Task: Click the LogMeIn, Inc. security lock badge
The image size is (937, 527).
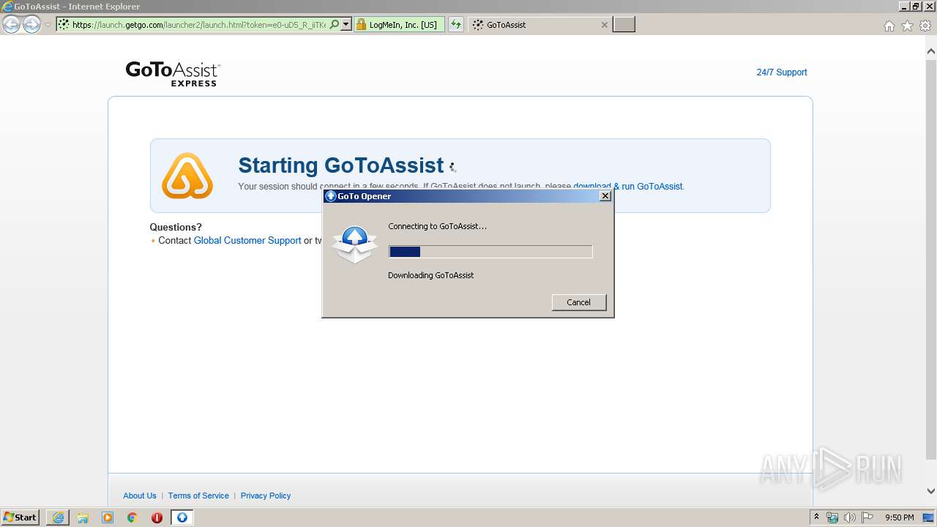Action: click(399, 25)
